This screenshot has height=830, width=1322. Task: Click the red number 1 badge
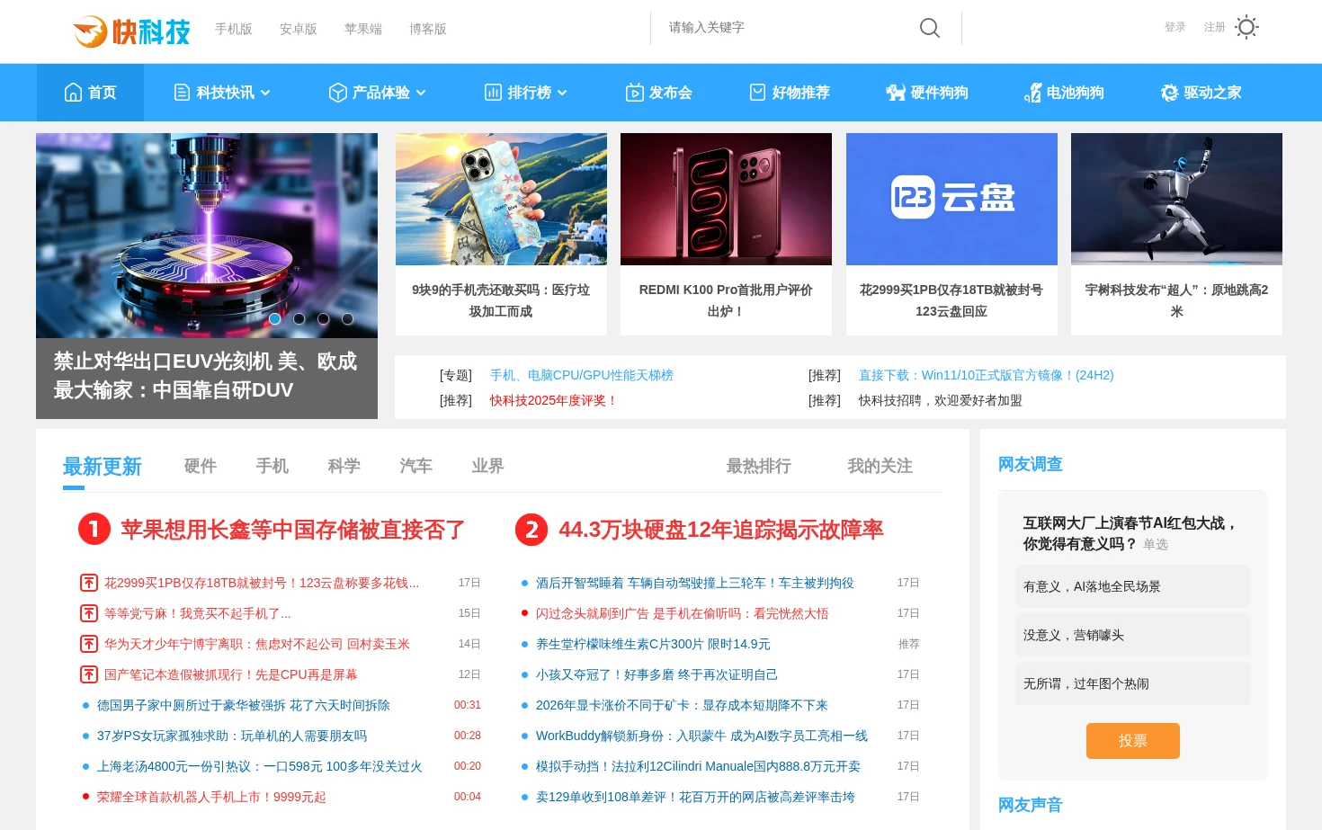point(94,529)
